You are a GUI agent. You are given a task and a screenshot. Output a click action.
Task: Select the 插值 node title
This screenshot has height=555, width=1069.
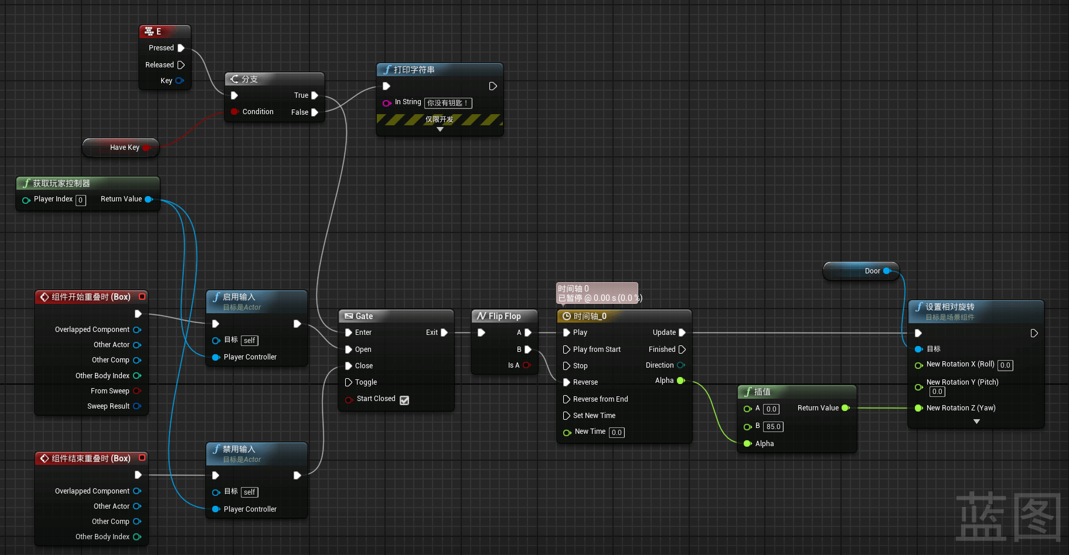(x=762, y=392)
